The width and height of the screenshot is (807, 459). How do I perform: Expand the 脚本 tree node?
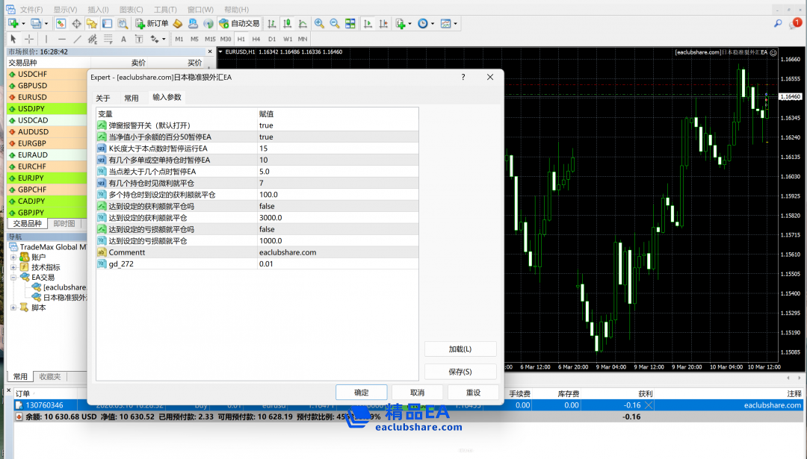pyautogui.click(x=13, y=307)
